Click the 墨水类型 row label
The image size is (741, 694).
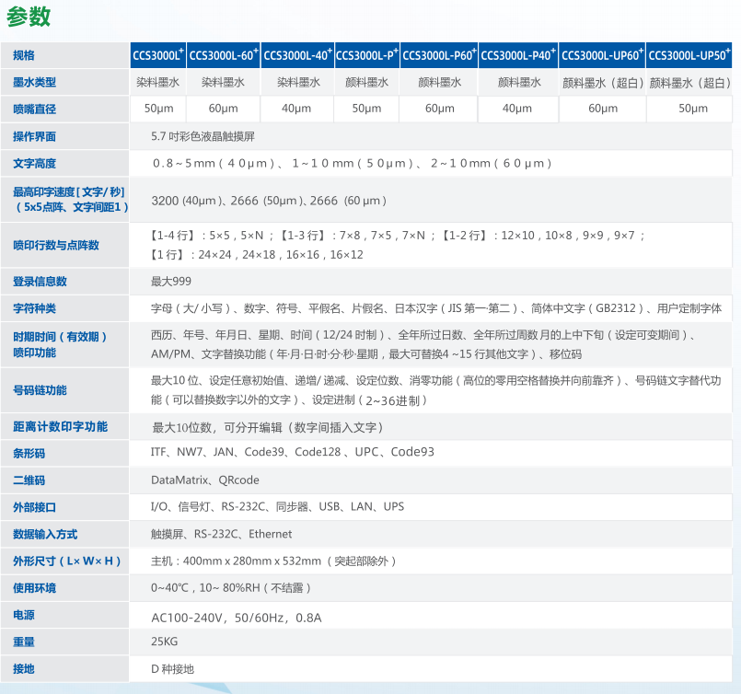(34, 83)
